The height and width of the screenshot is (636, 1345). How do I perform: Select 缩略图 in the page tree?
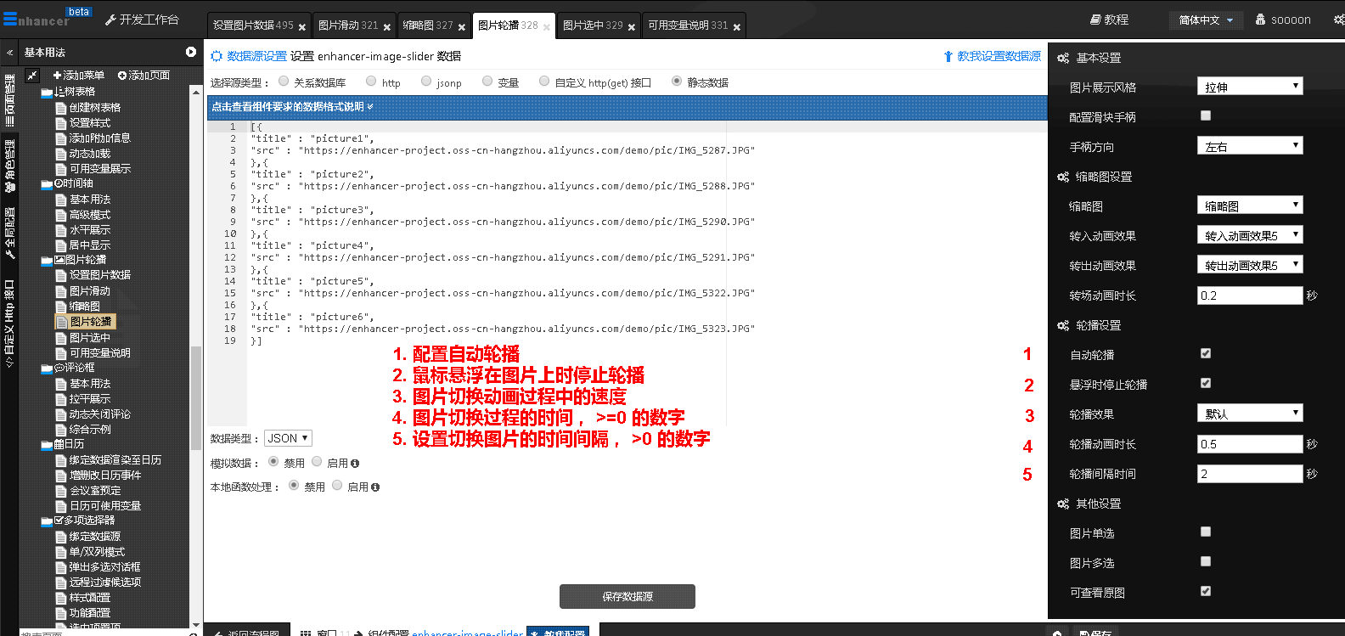tap(84, 307)
